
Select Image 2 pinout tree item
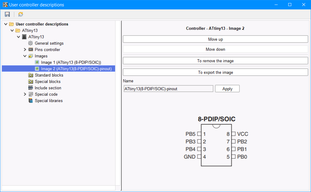[x=76, y=69]
